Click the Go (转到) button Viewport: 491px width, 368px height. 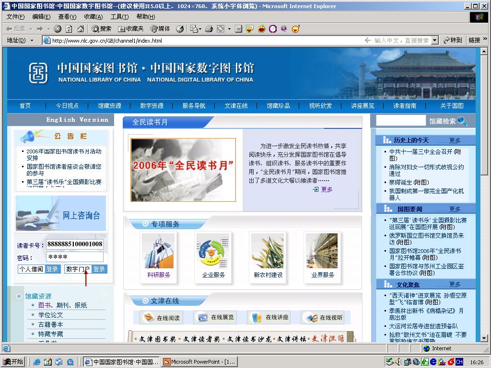(453, 40)
